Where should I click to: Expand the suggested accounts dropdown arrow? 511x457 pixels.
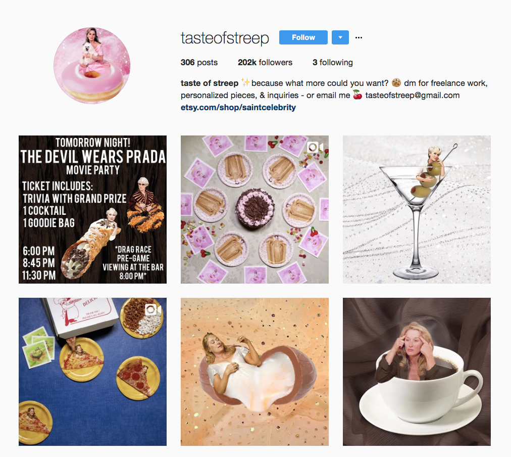340,37
